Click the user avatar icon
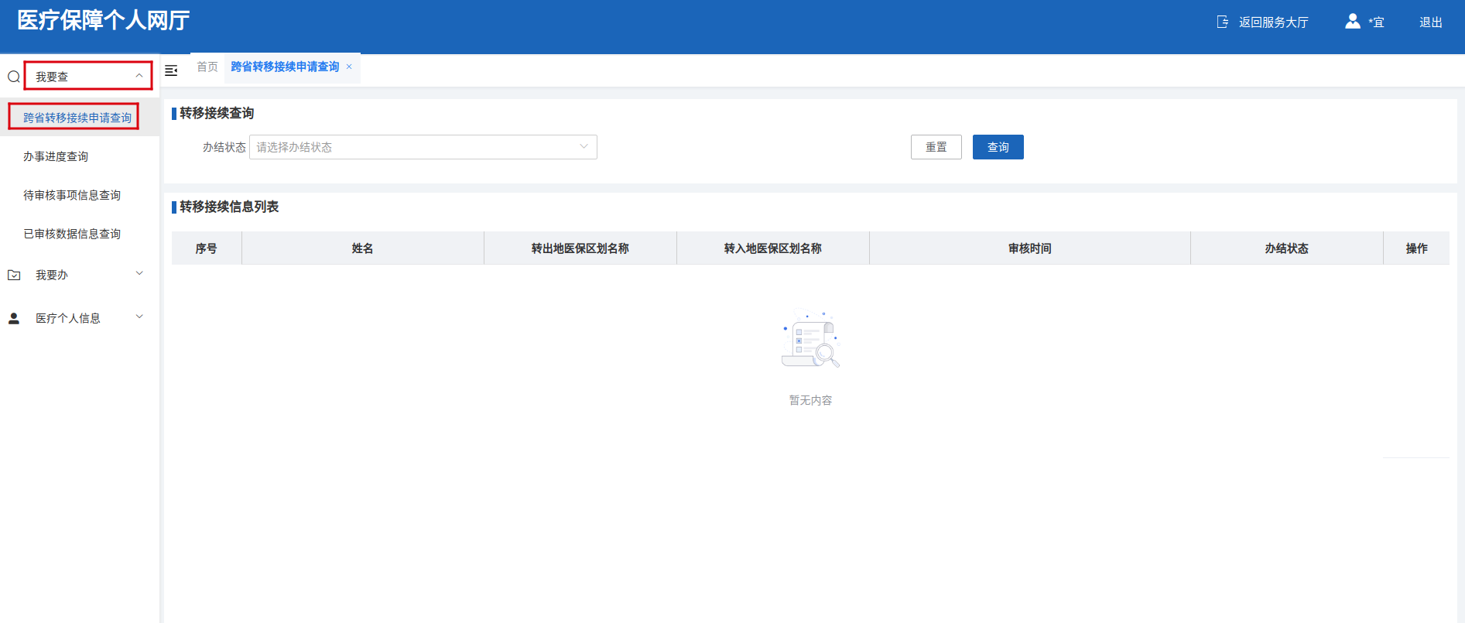This screenshot has width=1465, height=623. coord(1353,22)
